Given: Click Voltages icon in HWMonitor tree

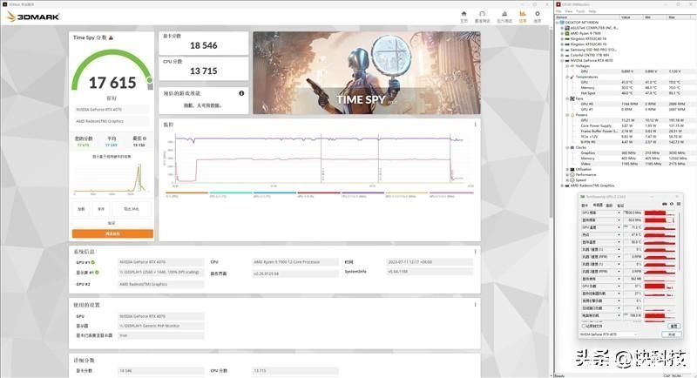Looking at the screenshot, I should pos(572,66).
